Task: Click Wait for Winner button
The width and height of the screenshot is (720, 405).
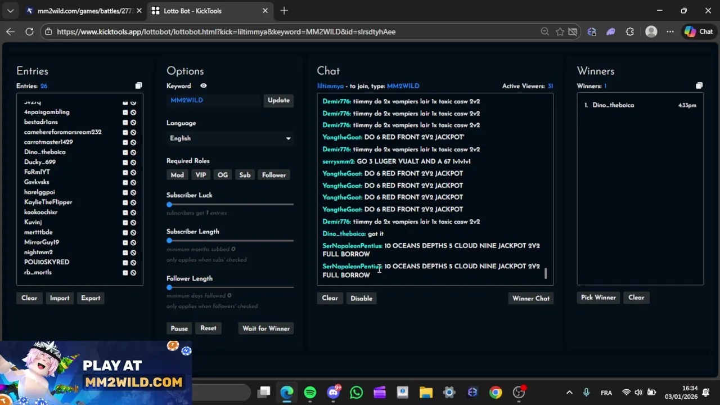Action: click(266, 328)
